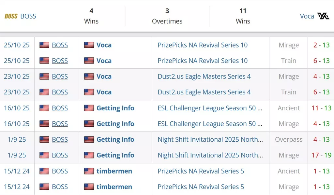Viewport: 334px width, 195px height.
Task: Open ESL Challenger League Season 50 Ancient match
Action: (x=210, y=108)
